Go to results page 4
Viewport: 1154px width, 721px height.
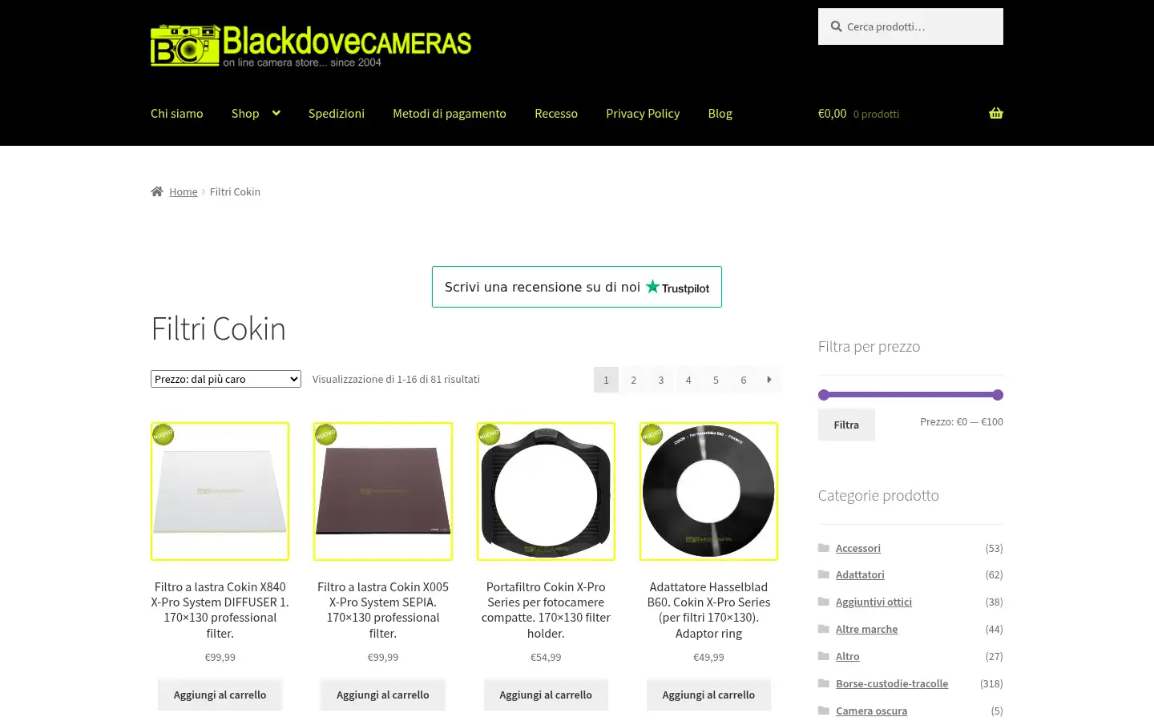click(x=688, y=380)
